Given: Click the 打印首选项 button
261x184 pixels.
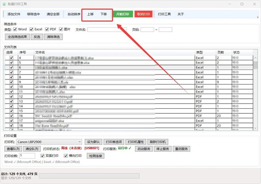Looking at the screenshot, I should click(x=114, y=142).
